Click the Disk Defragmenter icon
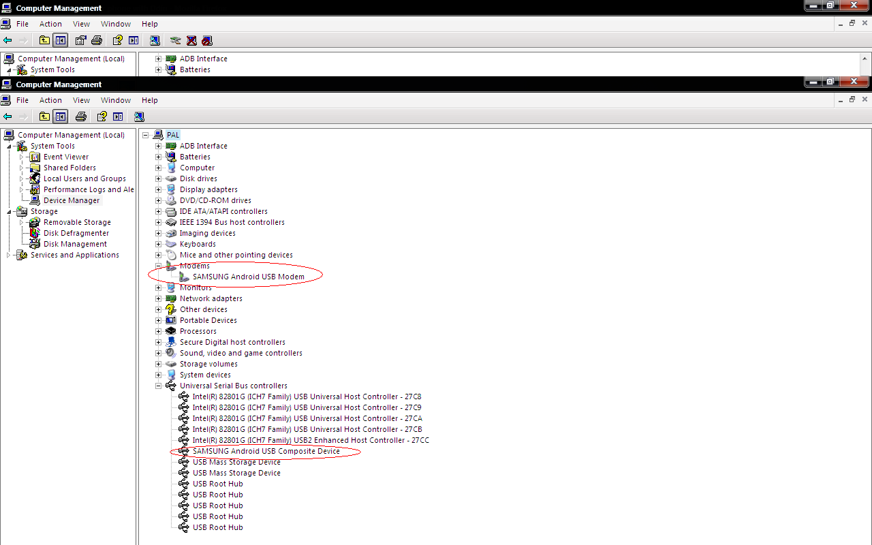Viewport: 872px width, 545px height. coord(35,233)
